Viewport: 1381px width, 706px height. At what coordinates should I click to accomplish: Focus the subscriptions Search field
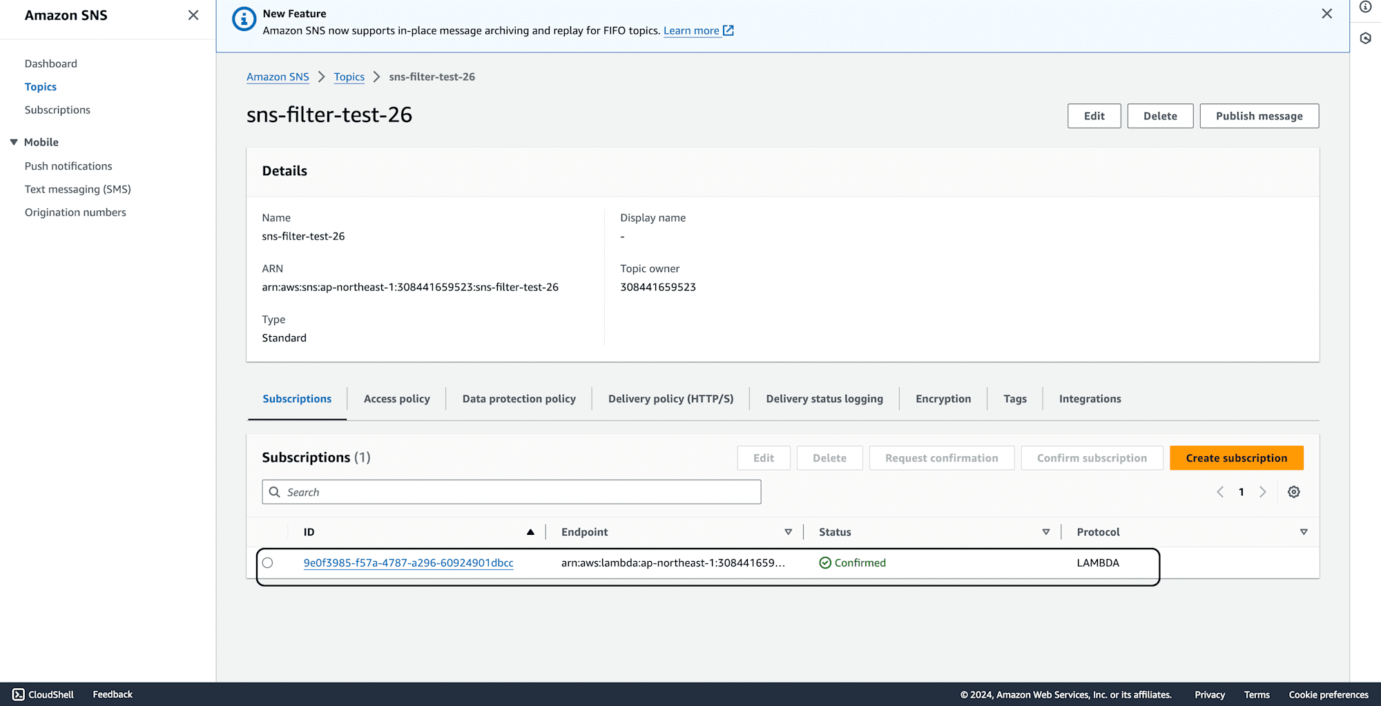[512, 492]
